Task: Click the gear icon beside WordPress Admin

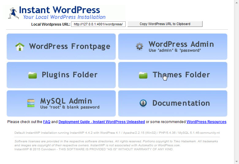Action: tap(139, 46)
